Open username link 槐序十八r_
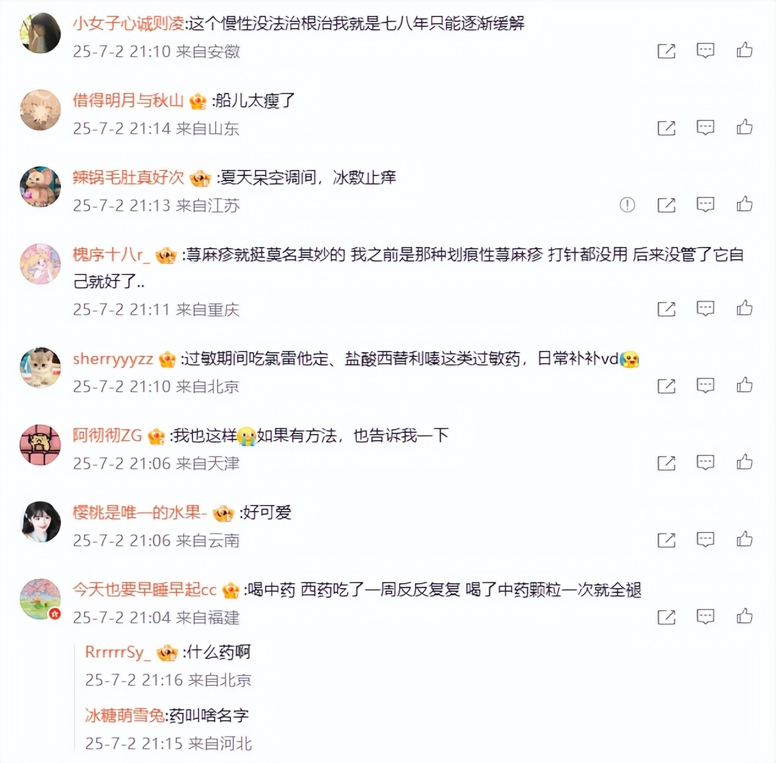 [x=111, y=255]
